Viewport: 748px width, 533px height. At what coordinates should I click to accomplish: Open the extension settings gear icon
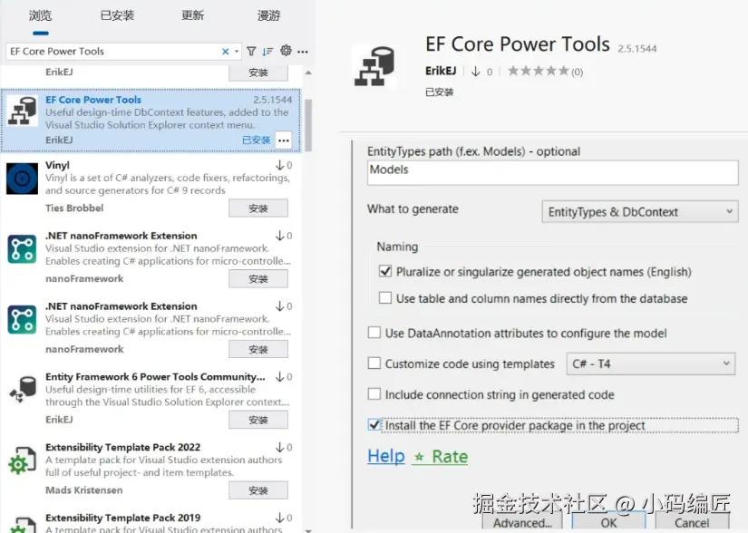pos(286,51)
